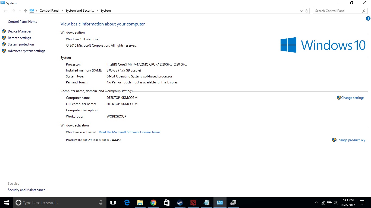Open the volume speaker tray icon
This screenshot has width=371, height=208.
(336, 203)
